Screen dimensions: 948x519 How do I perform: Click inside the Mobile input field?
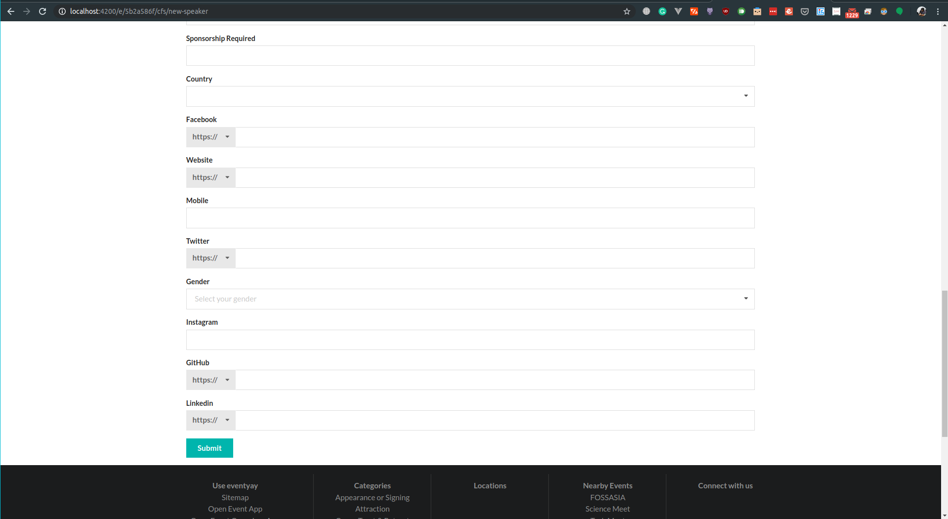point(469,217)
